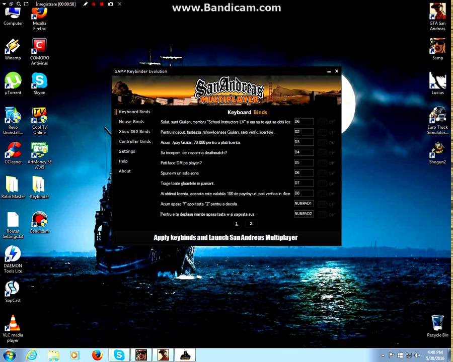Select the Bandicam desktop icon

[39, 222]
